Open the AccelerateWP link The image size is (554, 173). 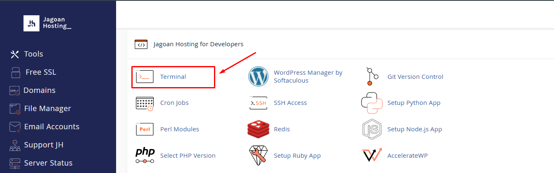coord(407,156)
